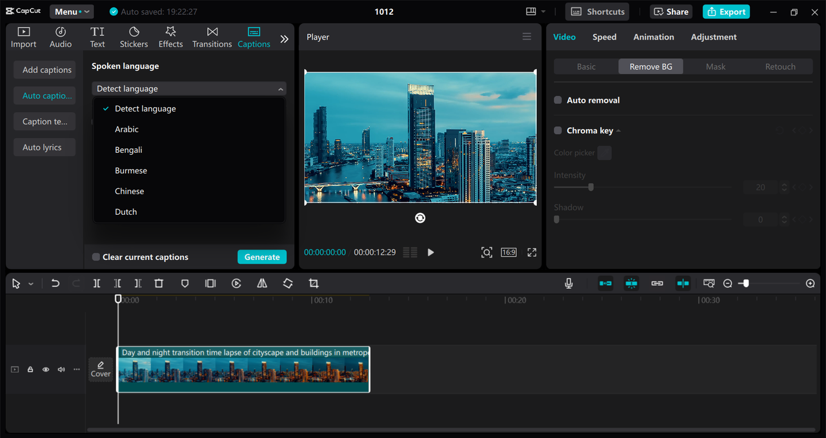This screenshot has height=438, width=826.
Task: Enter fullscreen player mode
Action: pyautogui.click(x=532, y=252)
